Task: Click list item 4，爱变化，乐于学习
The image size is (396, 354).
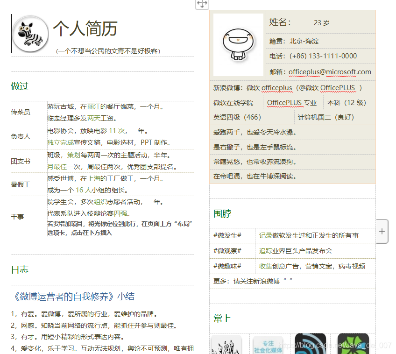Action: coord(102,348)
